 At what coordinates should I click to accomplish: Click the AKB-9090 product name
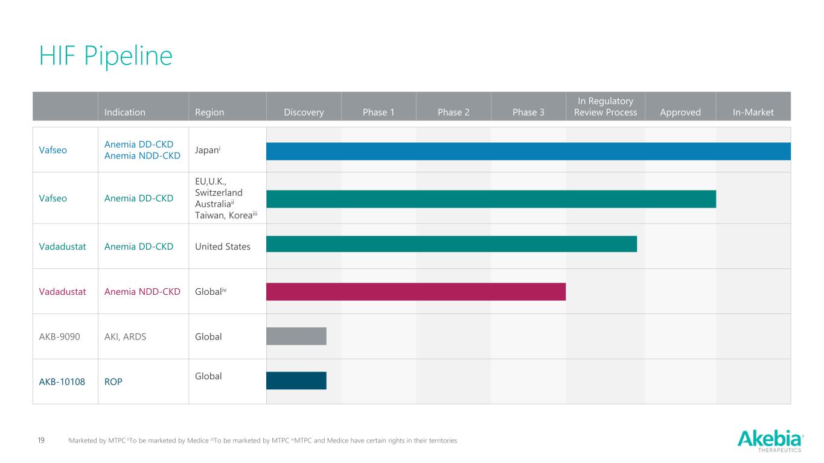click(59, 336)
